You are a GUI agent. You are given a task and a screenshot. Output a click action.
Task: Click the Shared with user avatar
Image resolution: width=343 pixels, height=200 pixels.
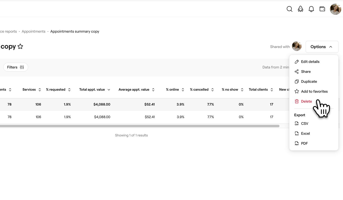297,46
